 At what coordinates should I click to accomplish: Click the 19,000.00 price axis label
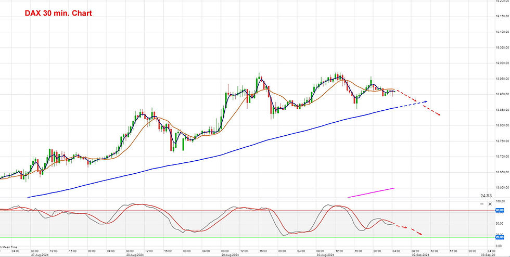point(502,63)
